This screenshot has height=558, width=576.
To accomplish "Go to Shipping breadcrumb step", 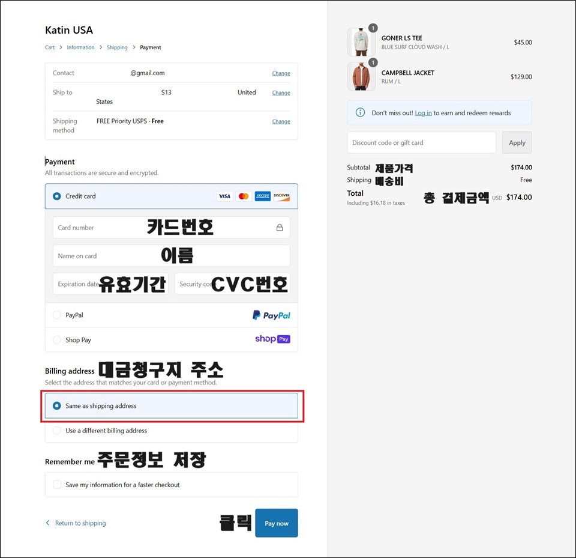I will click(117, 47).
